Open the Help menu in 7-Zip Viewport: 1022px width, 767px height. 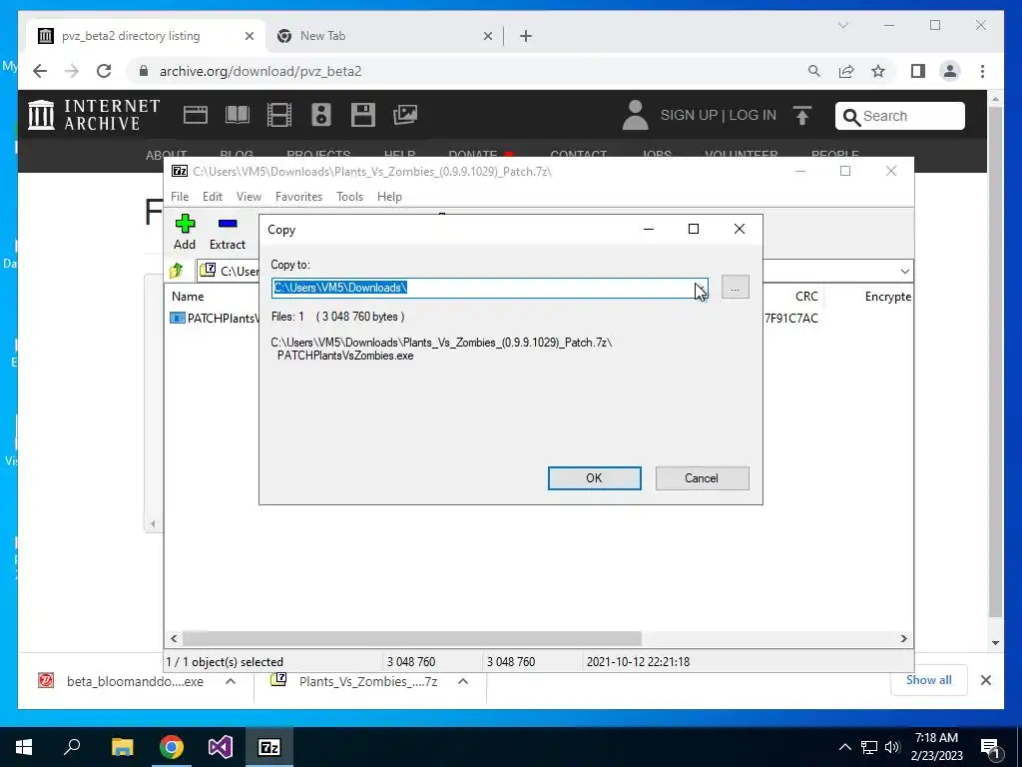point(390,197)
